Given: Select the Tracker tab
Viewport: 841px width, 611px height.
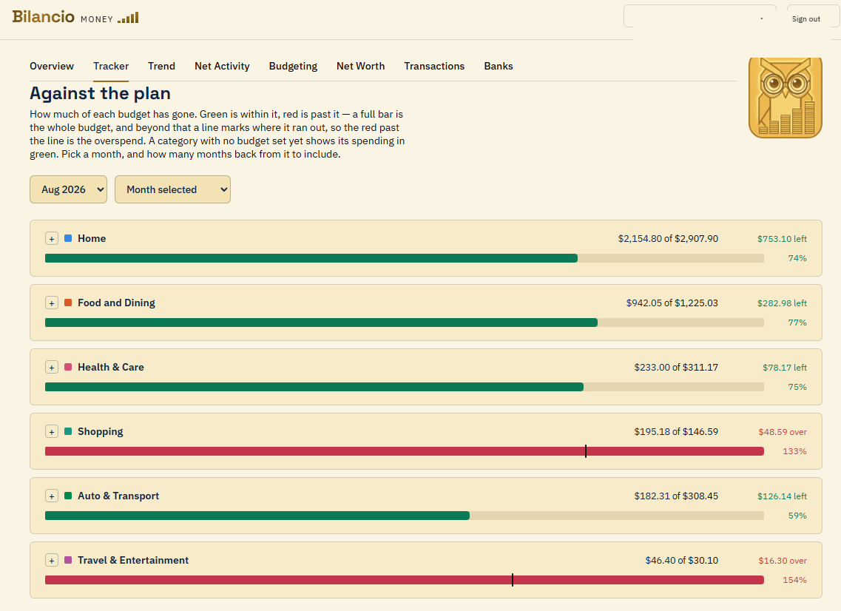Looking at the screenshot, I should pos(111,66).
